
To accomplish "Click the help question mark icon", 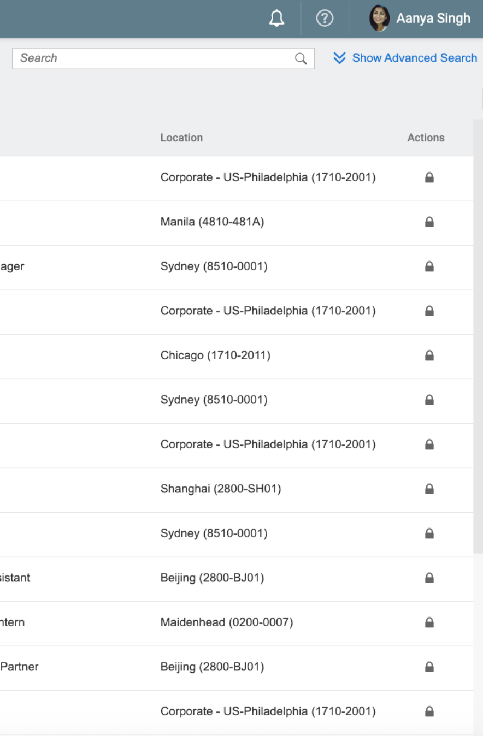I will 325,19.
